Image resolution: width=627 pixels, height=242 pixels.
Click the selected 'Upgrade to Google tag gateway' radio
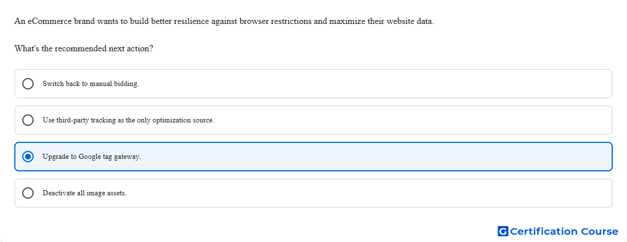(x=28, y=157)
